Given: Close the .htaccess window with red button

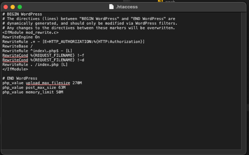Looking at the screenshot, I should click(6, 7).
